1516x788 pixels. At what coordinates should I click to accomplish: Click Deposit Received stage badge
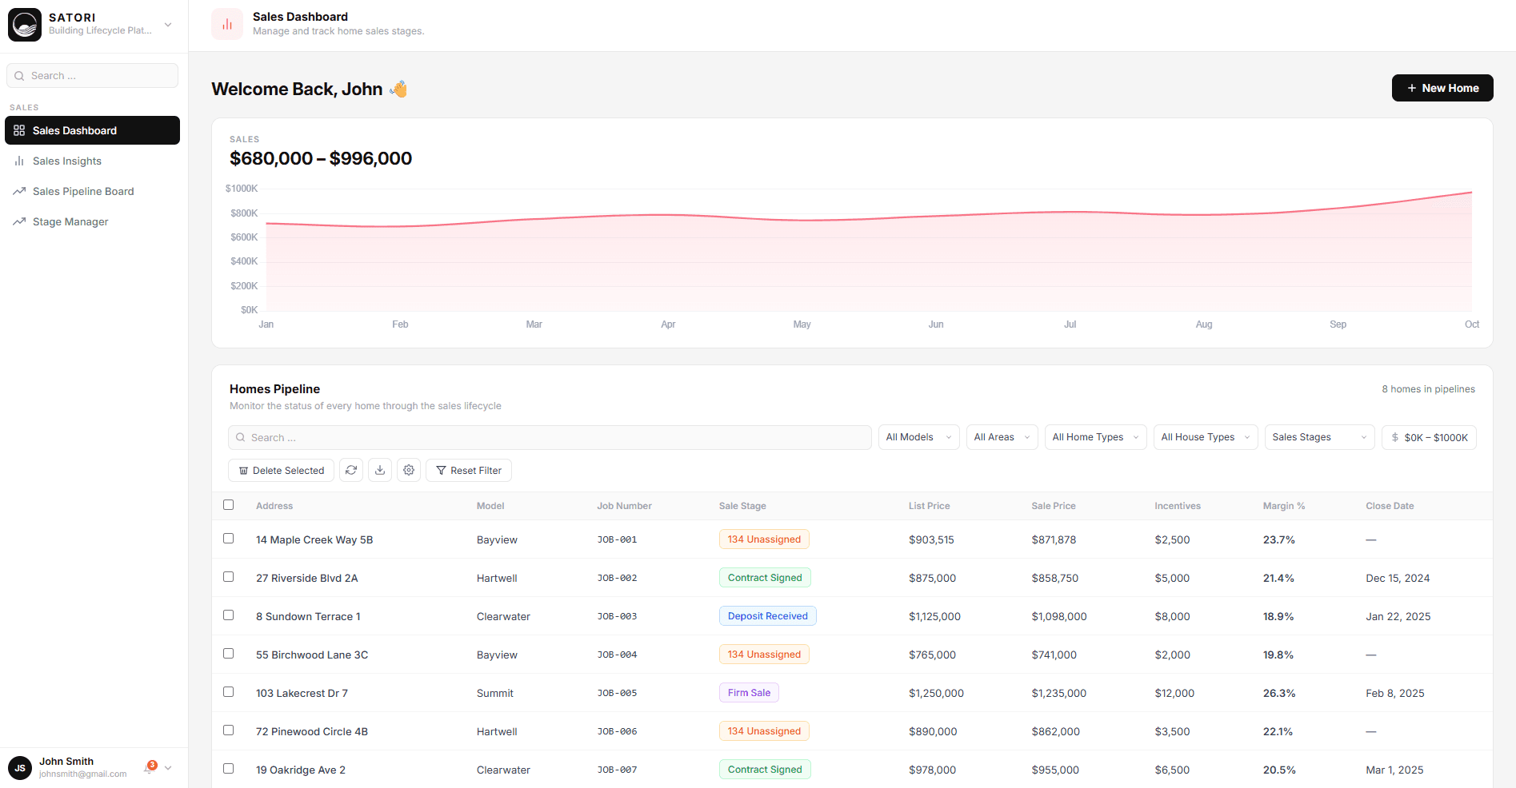click(x=767, y=616)
